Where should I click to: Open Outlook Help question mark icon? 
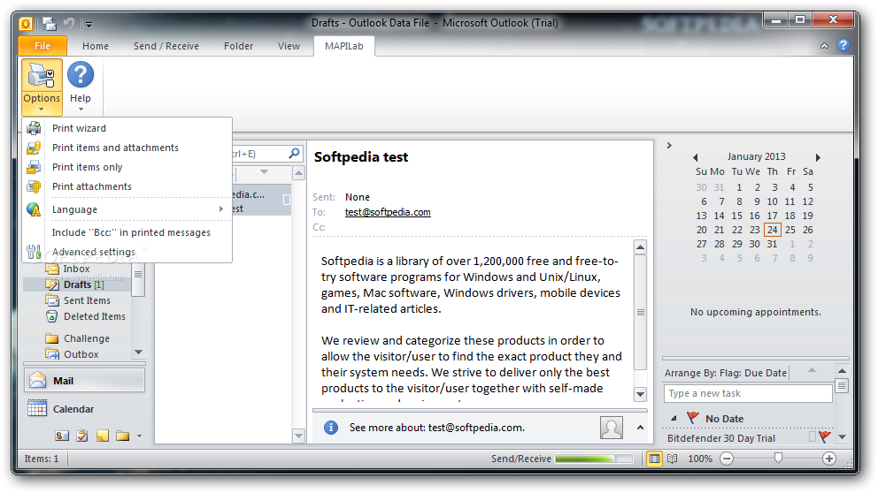[x=843, y=46]
